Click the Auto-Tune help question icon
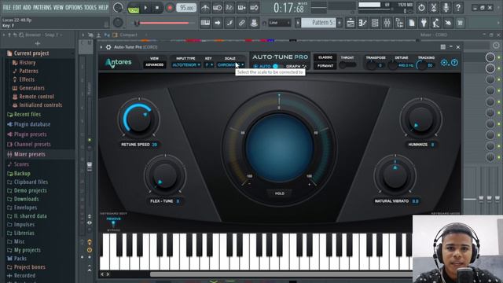Screen dimensions: 503x283 point(454,63)
